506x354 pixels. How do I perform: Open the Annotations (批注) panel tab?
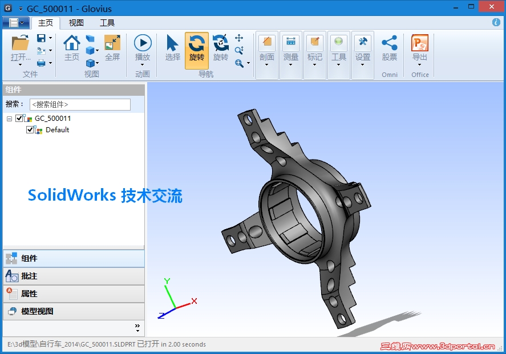coord(74,276)
